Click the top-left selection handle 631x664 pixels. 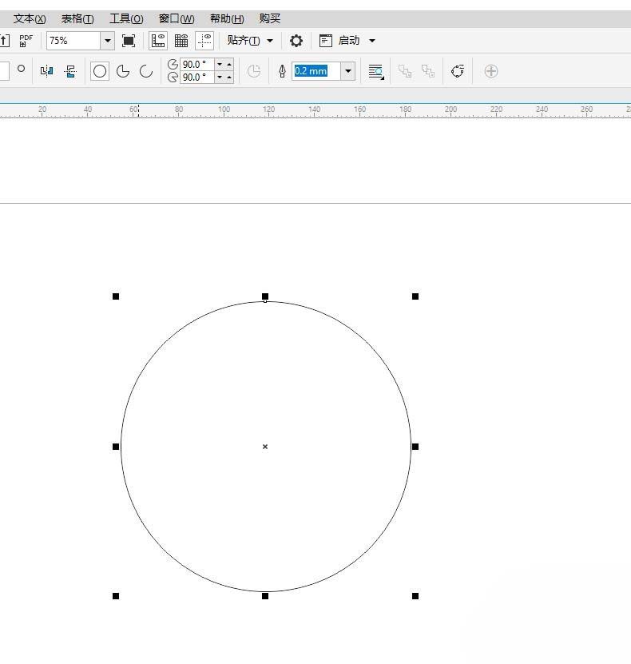pyautogui.click(x=116, y=296)
